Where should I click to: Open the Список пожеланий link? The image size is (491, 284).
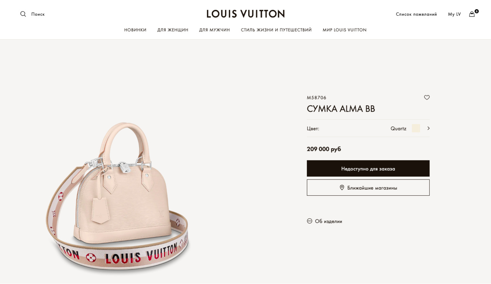click(x=416, y=14)
